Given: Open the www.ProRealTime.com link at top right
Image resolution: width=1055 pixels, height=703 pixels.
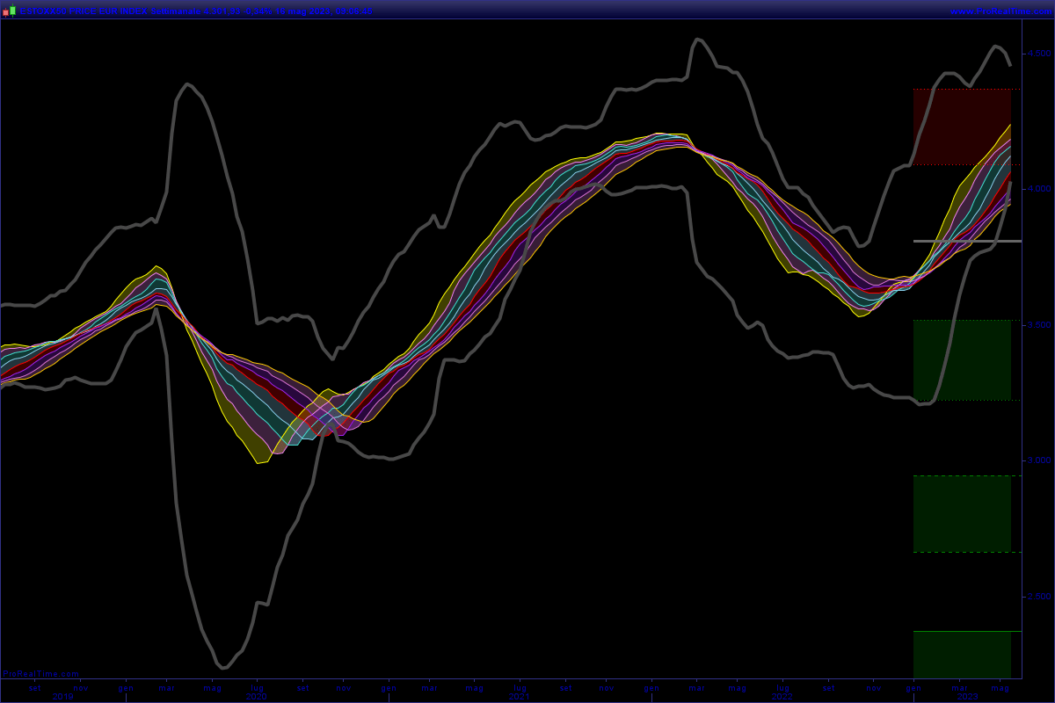Looking at the screenshot, I should coord(1000,11).
